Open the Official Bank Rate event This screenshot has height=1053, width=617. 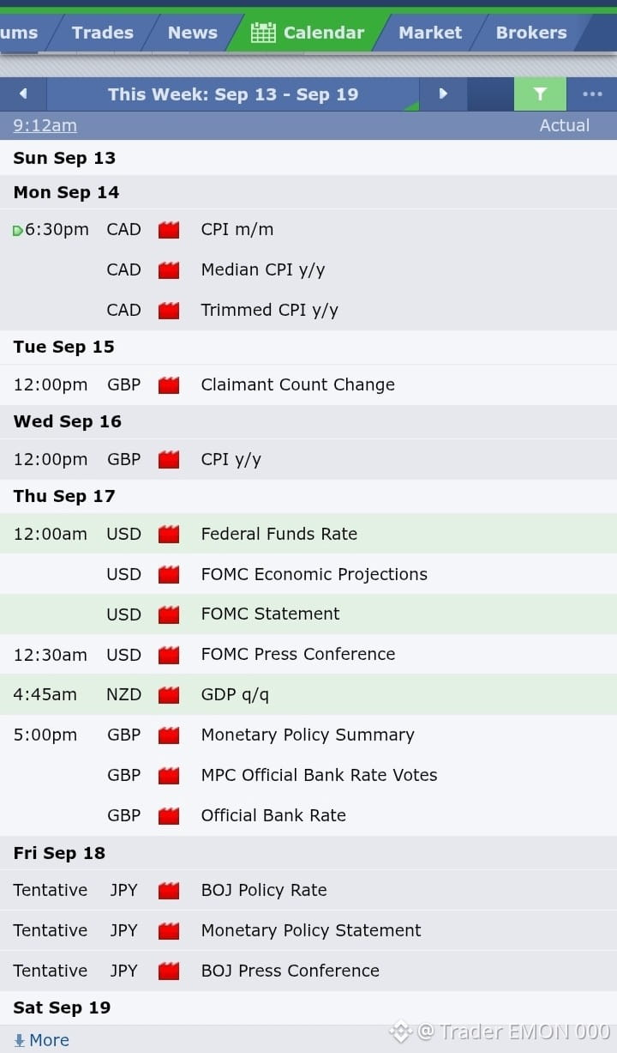[308, 815]
